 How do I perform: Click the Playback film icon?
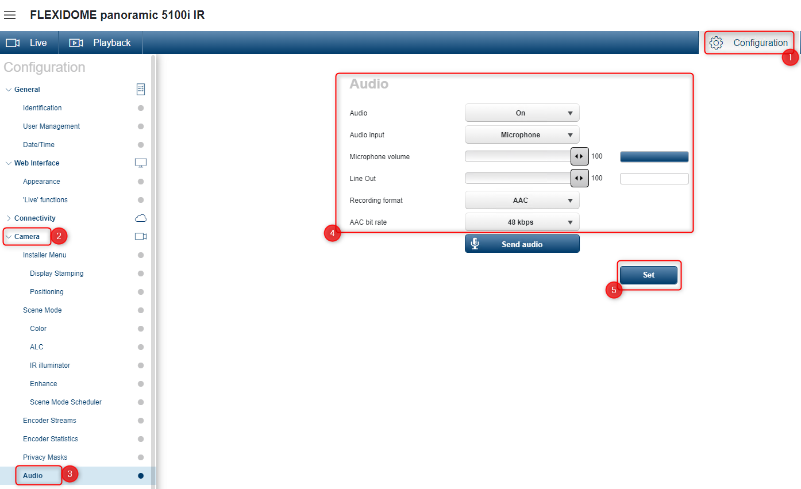tap(76, 43)
